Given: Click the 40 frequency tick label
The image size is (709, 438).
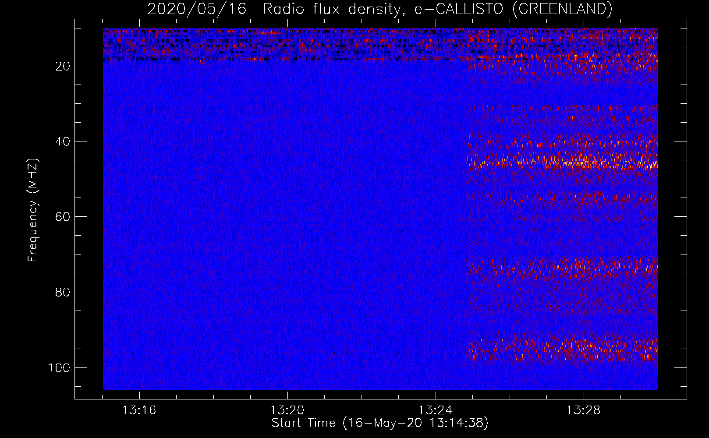Looking at the screenshot, I should [63, 141].
